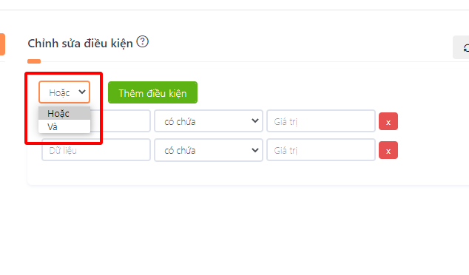The height and width of the screenshot is (275, 469).
Task: Remove the first condition row with red x
Action: (x=388, y=121)
